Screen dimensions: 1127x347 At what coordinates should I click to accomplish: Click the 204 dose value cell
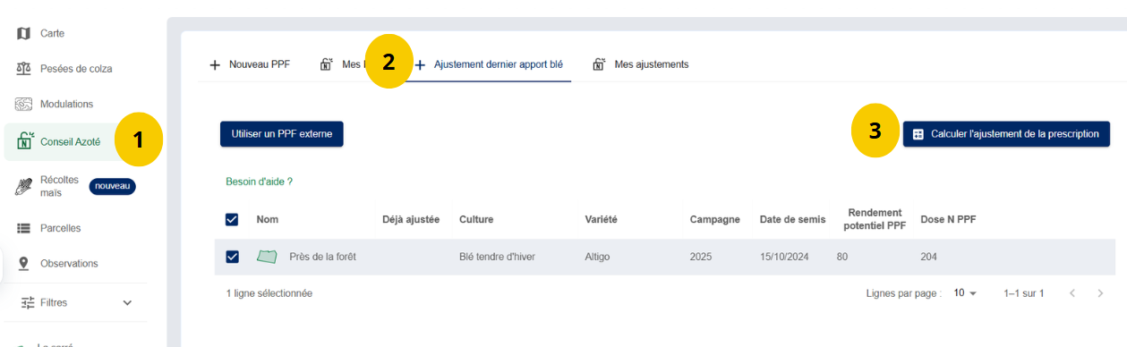click(x=928, y=257)
